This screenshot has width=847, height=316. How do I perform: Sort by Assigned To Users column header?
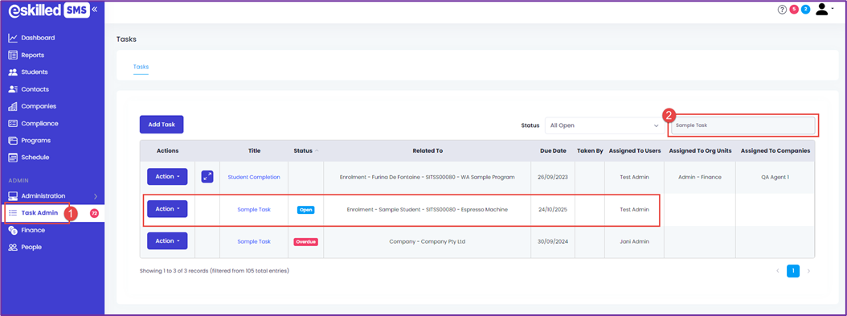click(x=635, y=150)
